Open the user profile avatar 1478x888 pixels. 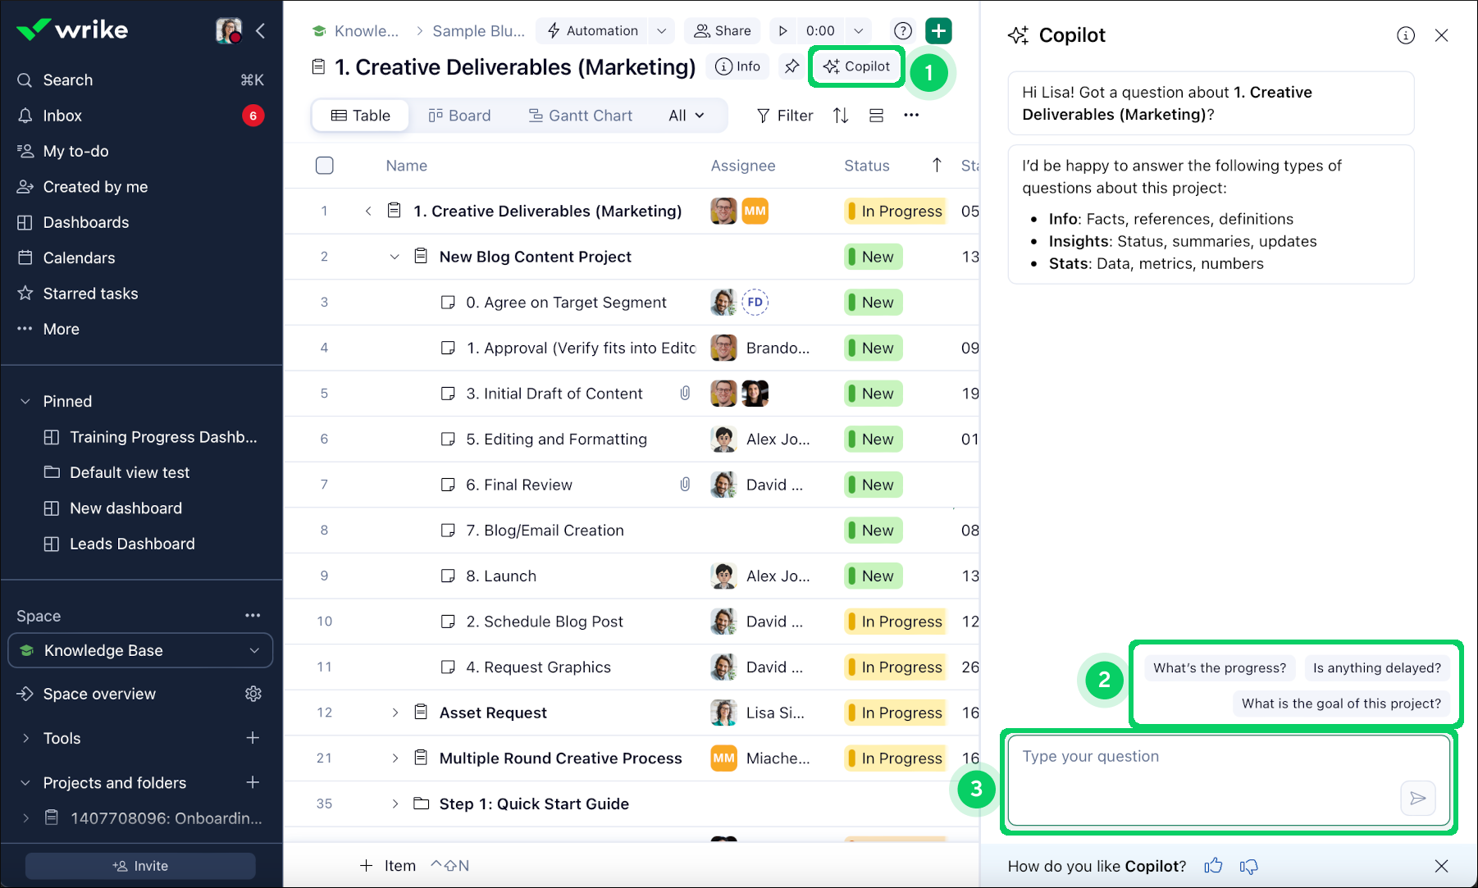tap(229, 30)
